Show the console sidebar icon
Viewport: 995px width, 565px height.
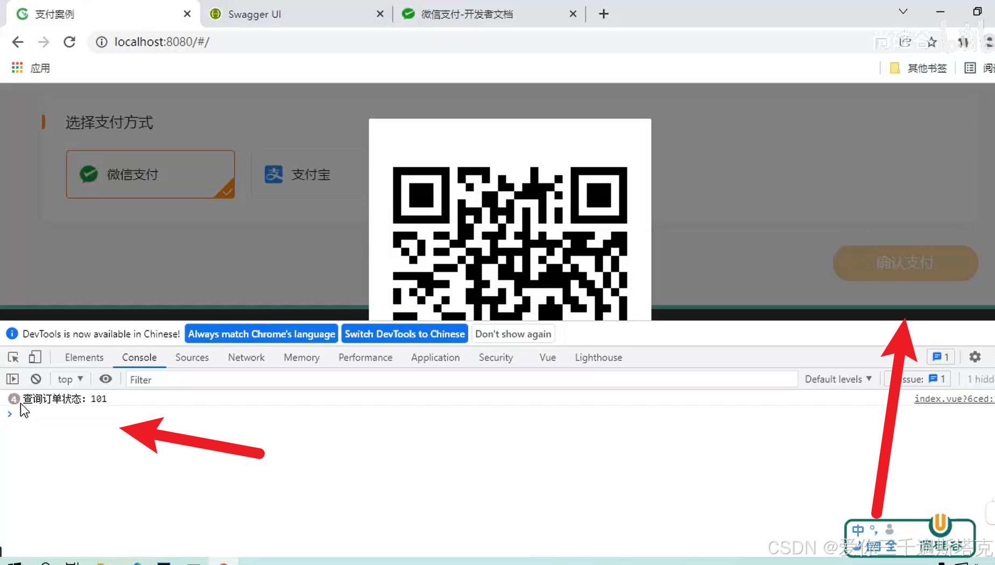point(13,379)
